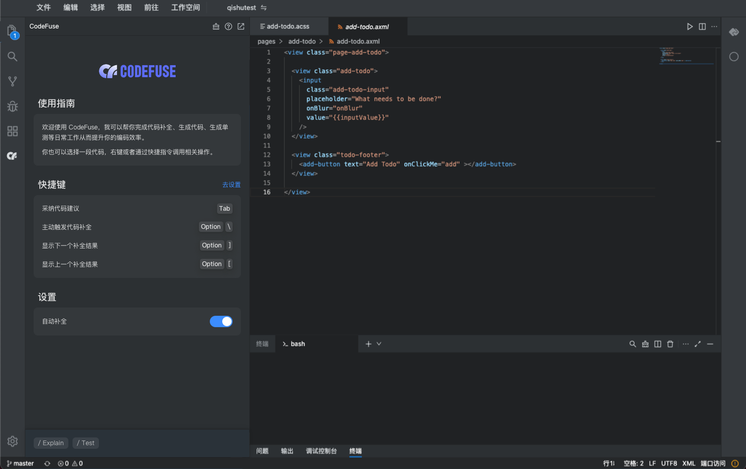
Task: Click the CodeFuse open-in-new-window icon
Action: coord(241,26)
